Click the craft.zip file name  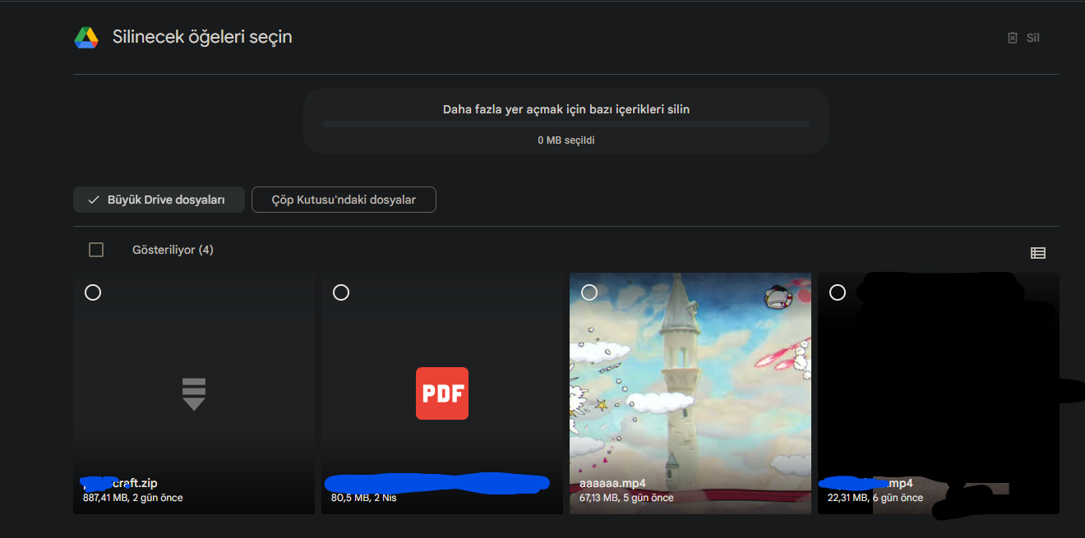[120, 484]
